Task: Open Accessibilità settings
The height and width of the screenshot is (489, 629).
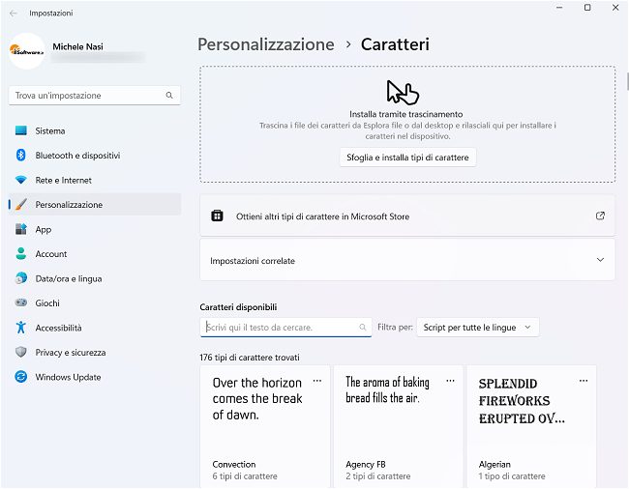Action: [95, 328]
